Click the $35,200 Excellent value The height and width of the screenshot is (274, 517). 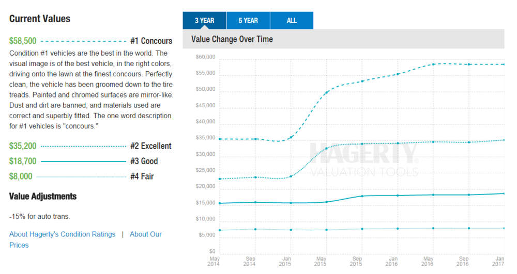23,146
